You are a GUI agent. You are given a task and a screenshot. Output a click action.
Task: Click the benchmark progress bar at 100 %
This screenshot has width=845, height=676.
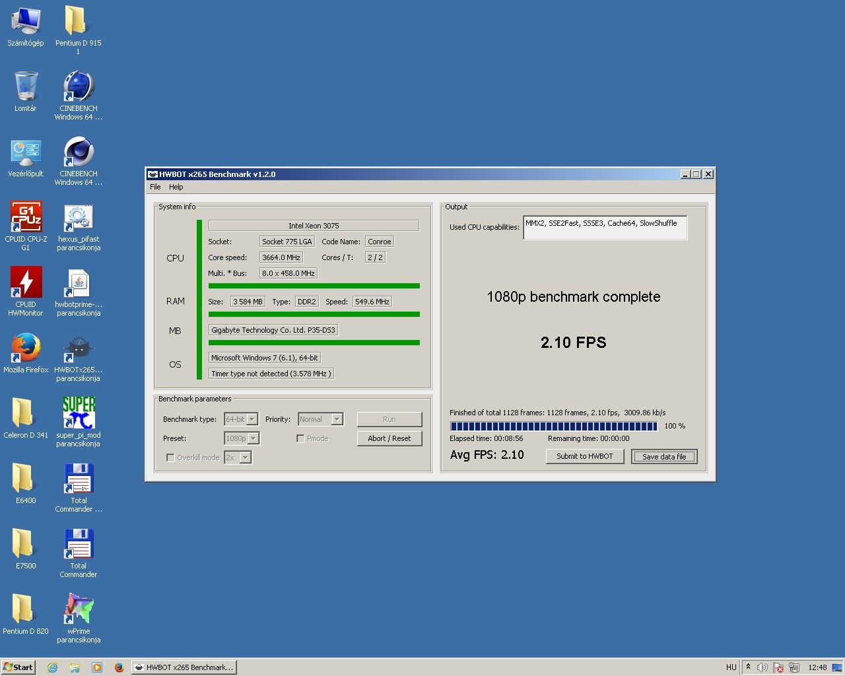554,426
